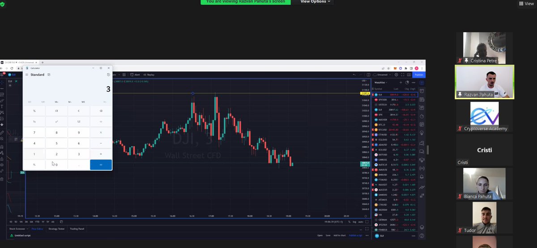This screenshot has height=248, width=537.
Task: Click Bianca Pahuta video thumbnail
Action: click(x=484, y=184)
